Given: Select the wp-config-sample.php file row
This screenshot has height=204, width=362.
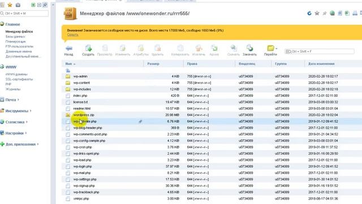Looking at the screenshot, I should [x=212, y=141].
